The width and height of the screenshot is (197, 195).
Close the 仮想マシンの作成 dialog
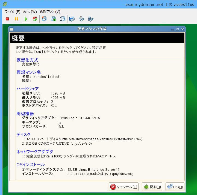click(x=183, y=29)
